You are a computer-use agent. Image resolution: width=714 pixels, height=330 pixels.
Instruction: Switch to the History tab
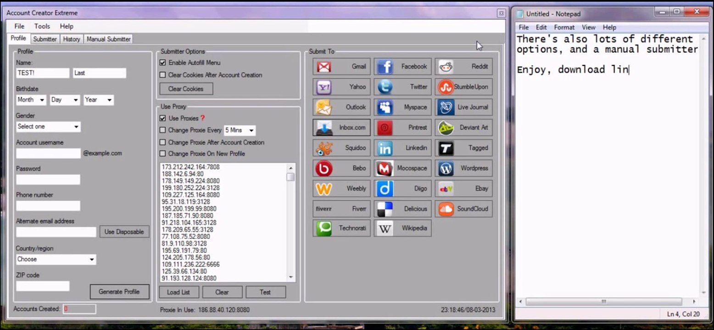(x=72, y=39)
